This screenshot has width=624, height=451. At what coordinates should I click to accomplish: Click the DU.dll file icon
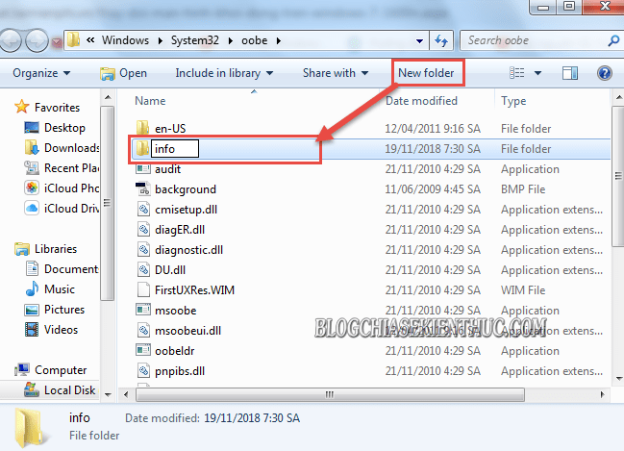[x=143, y=270]
